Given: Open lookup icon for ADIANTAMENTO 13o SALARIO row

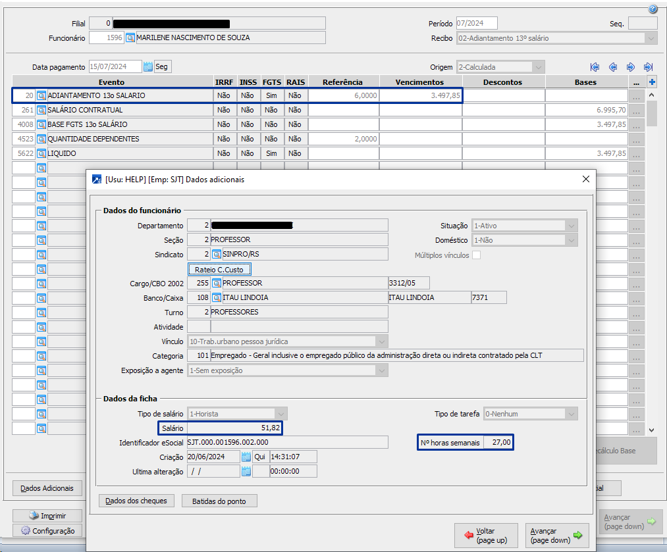Looking at the screenshot, I should coord(41,96).
